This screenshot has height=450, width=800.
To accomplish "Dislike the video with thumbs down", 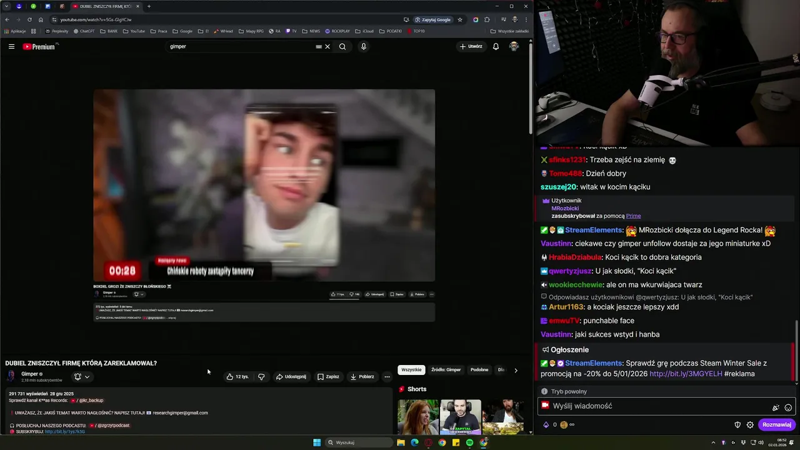I will 261,376.
